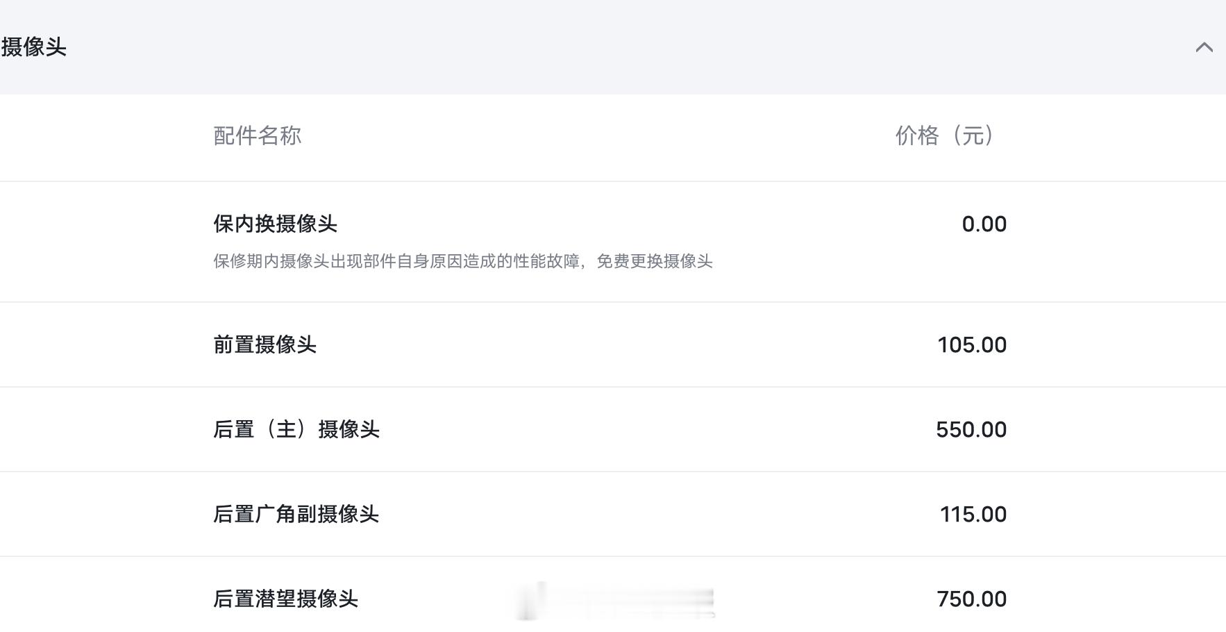Collapse the 摄像头 section chevron
The image size is (1226, 632).
pos(1204,47)
